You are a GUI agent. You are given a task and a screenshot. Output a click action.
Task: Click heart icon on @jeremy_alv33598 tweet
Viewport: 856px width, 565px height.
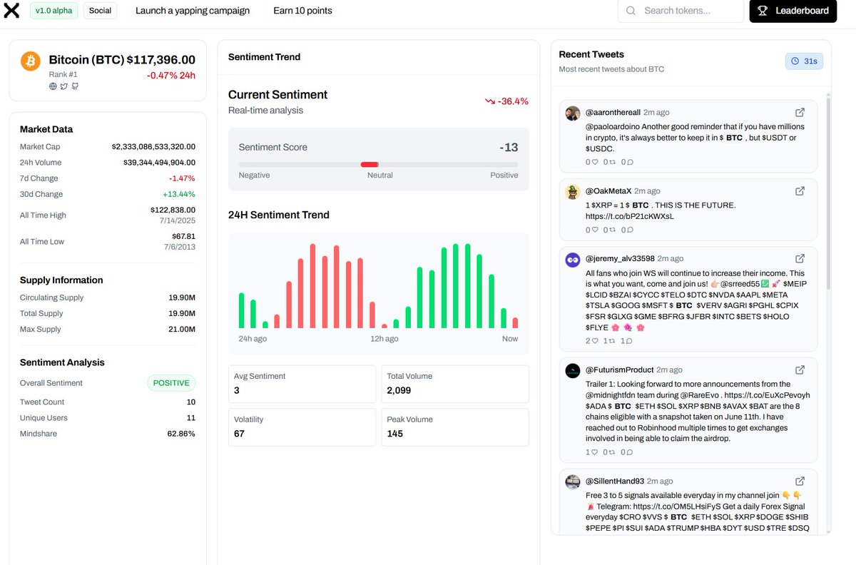(595, 341)
